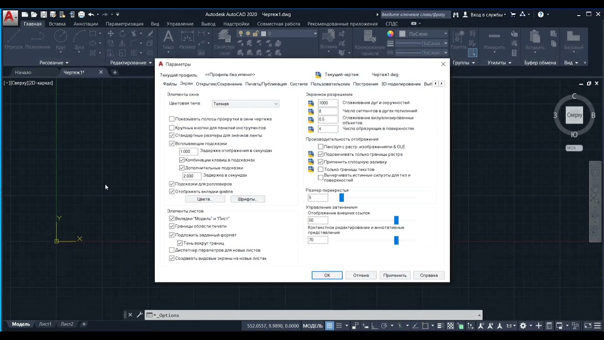Click the Undo arrow icon
This screenshot has width=604, height=340.
pyautogui.click(x=91, y=15)
